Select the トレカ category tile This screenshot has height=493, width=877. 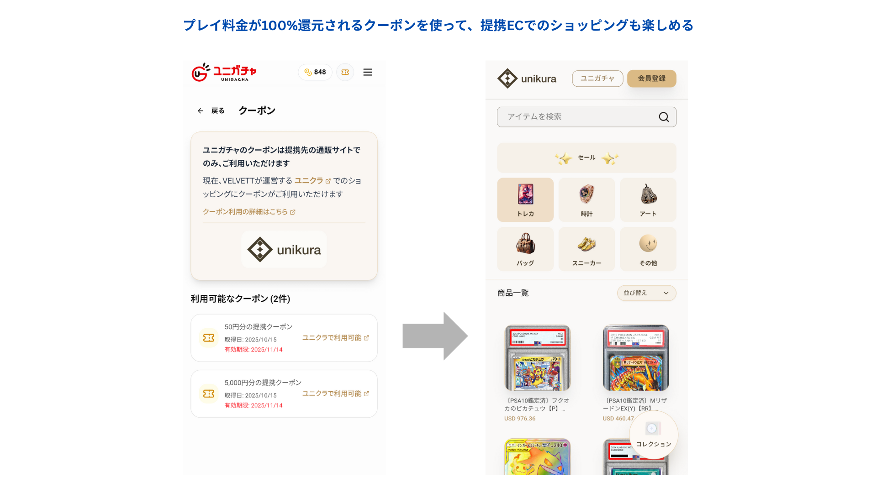click(x=525, y=199)
